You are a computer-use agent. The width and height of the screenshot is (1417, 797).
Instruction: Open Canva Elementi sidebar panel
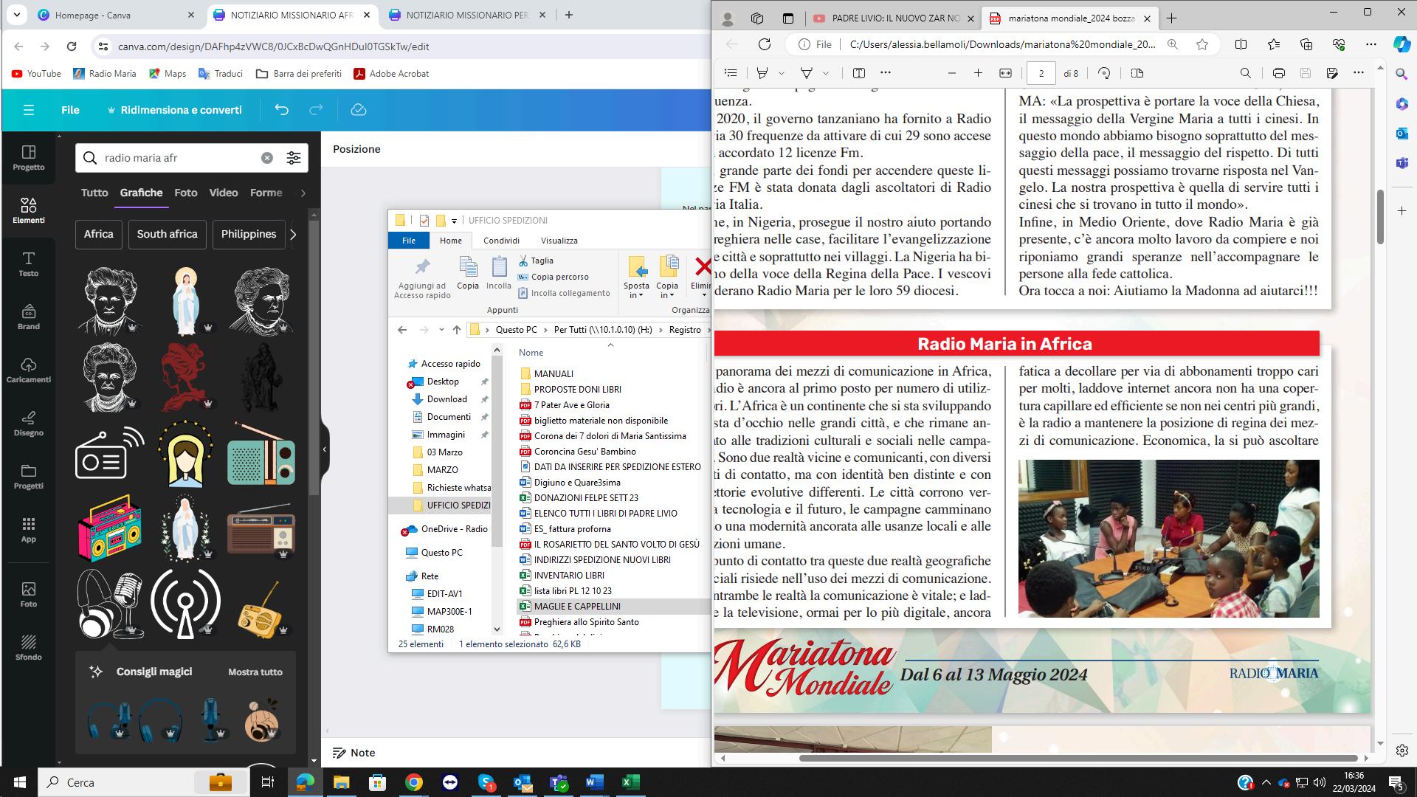28,210
